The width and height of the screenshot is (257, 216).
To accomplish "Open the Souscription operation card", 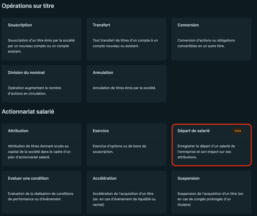I will click(x=42, y=39).
